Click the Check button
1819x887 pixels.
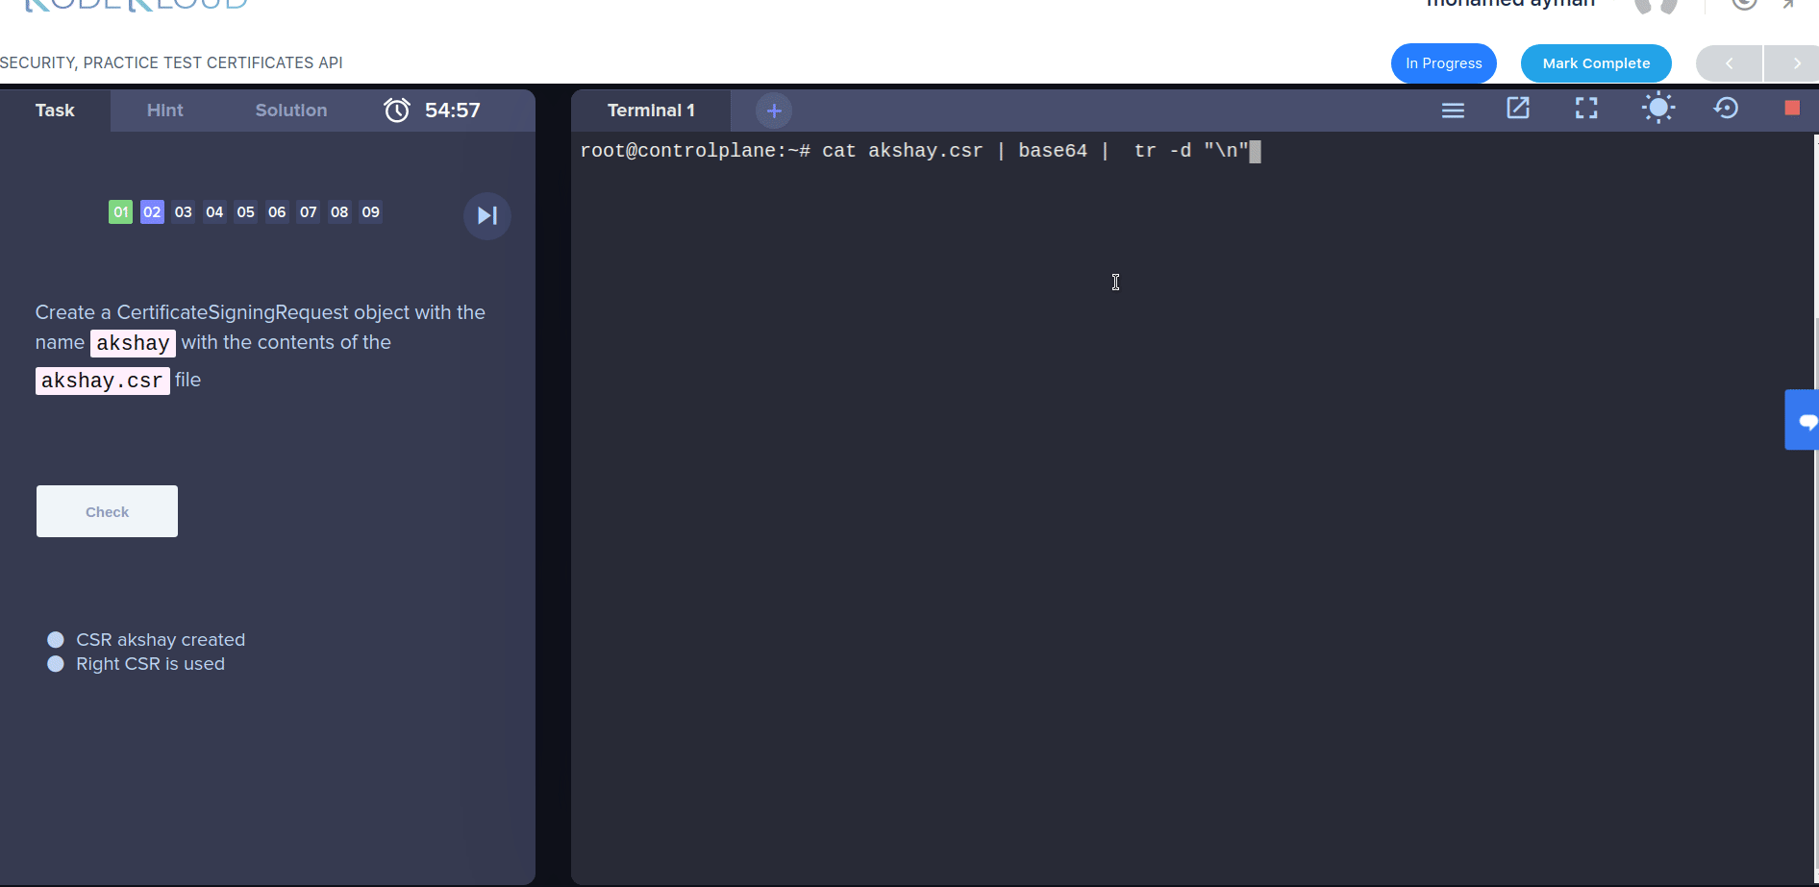tap(107, 511)
